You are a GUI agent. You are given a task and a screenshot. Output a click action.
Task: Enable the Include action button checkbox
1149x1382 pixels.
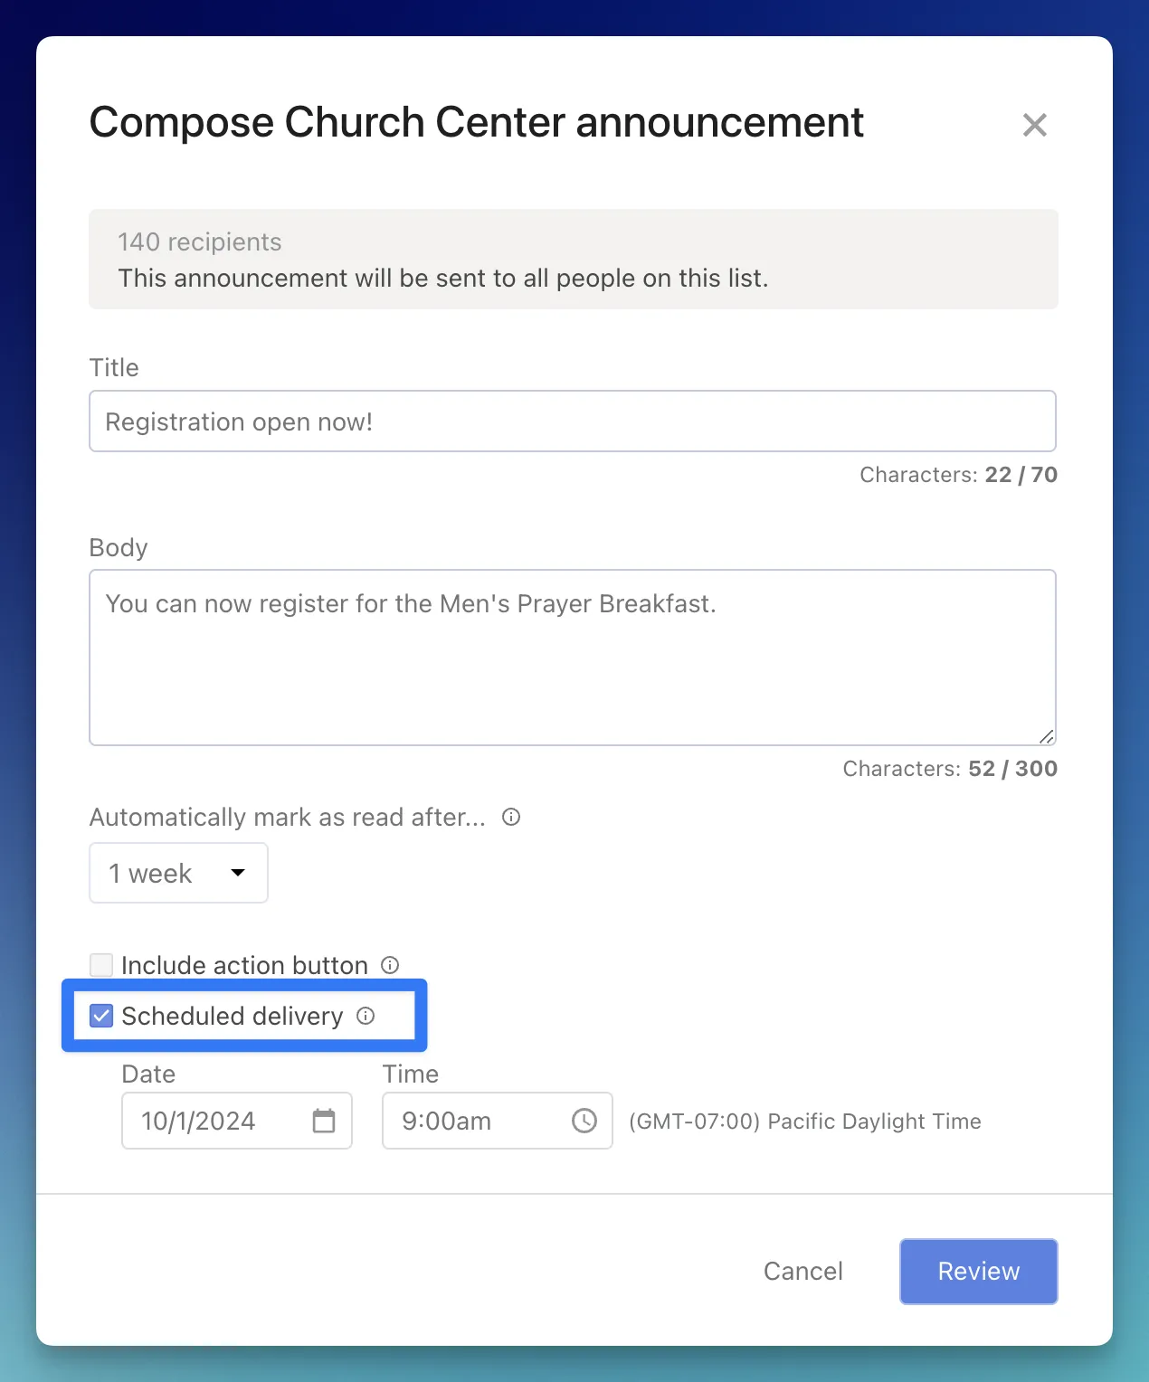point(101,965)
